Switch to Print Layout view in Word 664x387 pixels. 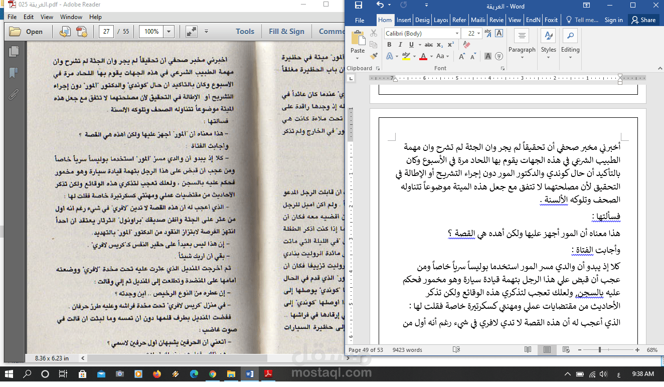pyautogui.click(x=547, y=350)
